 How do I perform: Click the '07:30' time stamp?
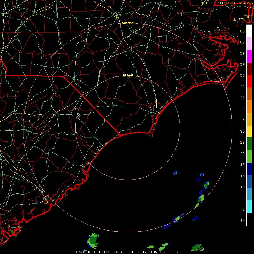(174, 252)
